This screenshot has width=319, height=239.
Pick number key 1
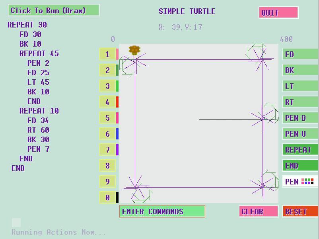tap(107, 54)
